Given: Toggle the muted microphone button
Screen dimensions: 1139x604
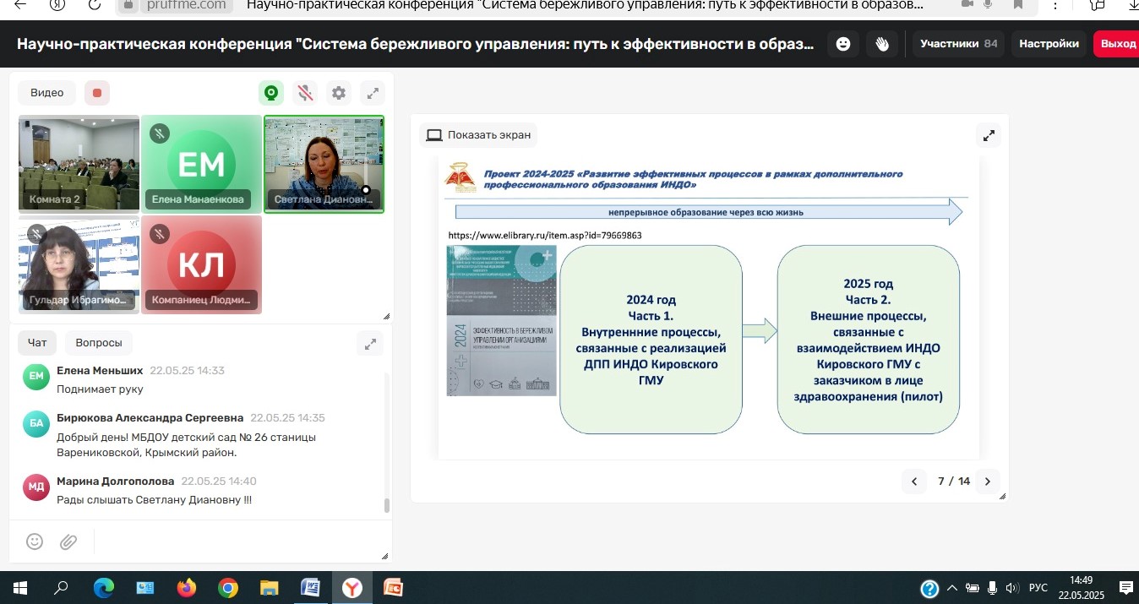Looking at the screenshot, I should [x=305, y=93].
